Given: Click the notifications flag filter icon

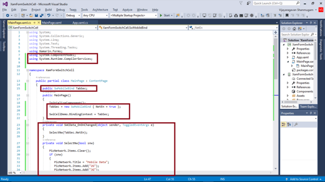Looking at the screenshot, I should pos(241,3).
